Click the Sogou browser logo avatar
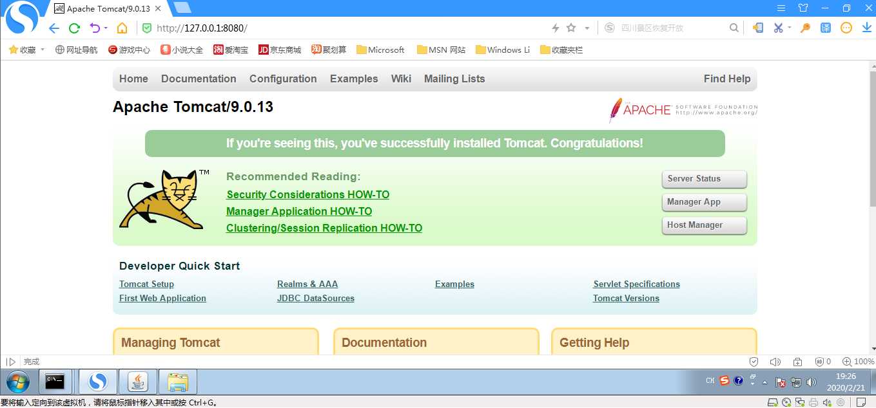Viewport: 876px width, 408px height. (22, 17)
